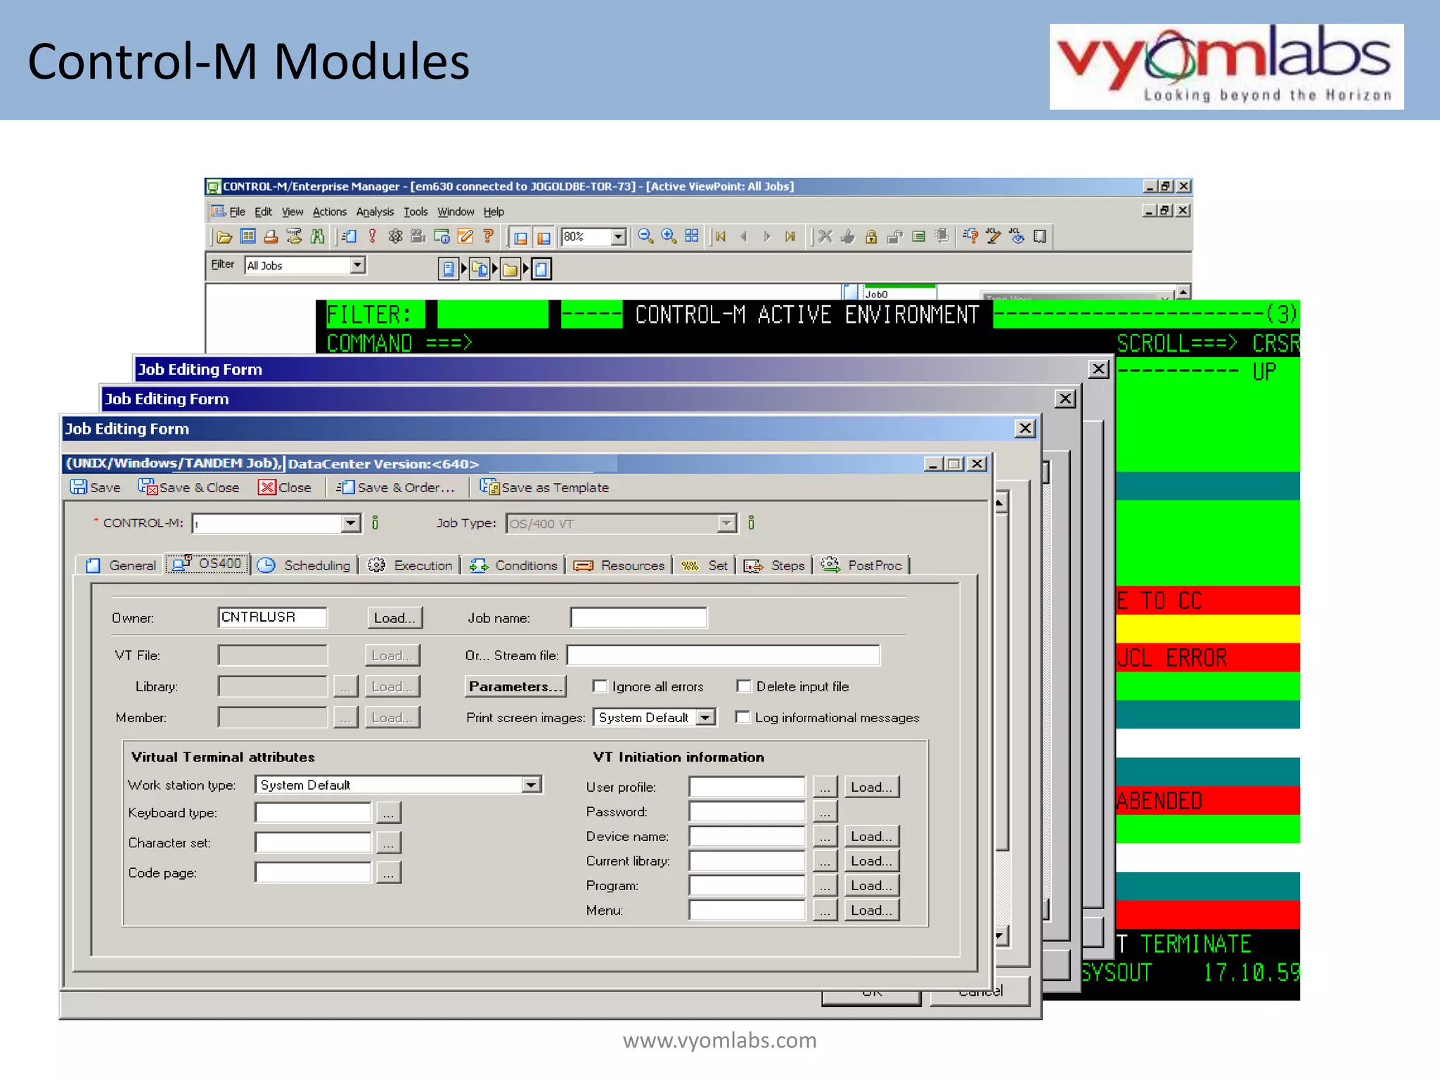Click Load button next to Owner field
The image size is (1440, 1080).
click(x=394, y=618)
